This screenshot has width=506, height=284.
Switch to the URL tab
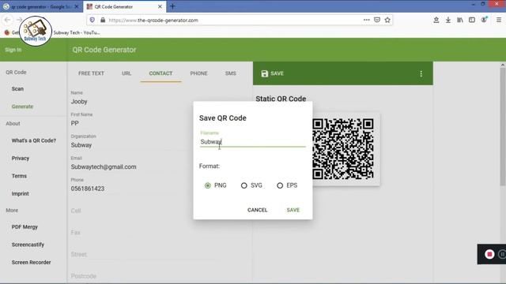[126, 73]
